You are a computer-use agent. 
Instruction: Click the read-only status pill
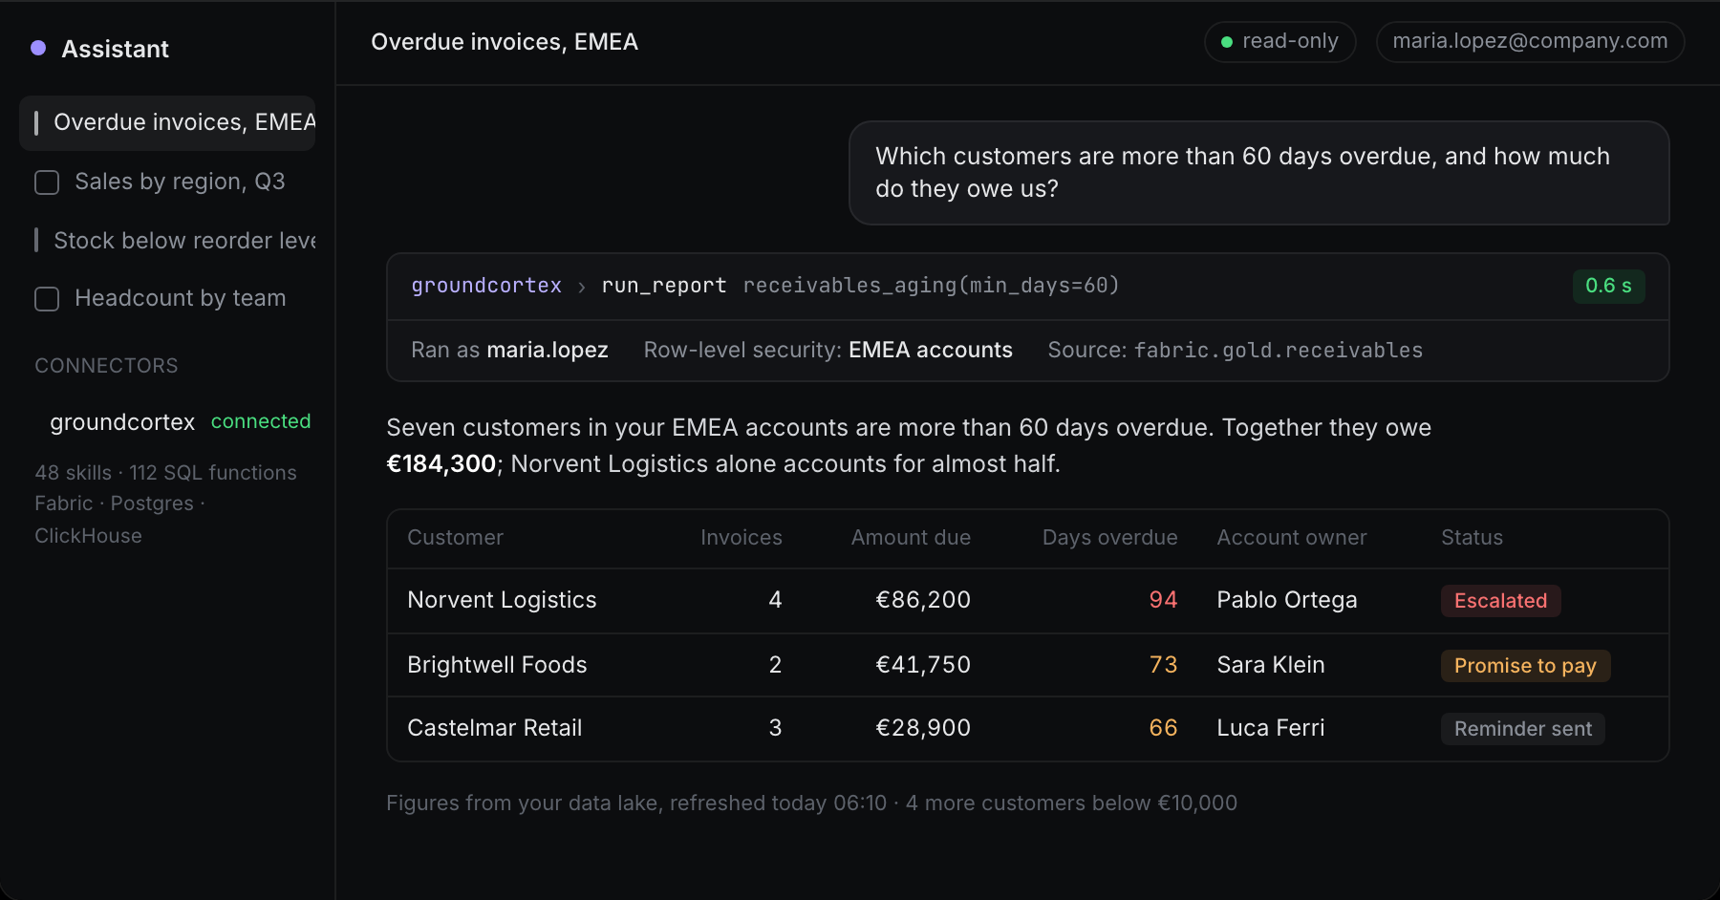(1279, 41)
